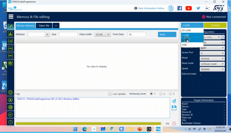This screenshot has height=133, width=231.
Task: Open PowerPoint from the taskbar
Action: [x=140, y=129]
